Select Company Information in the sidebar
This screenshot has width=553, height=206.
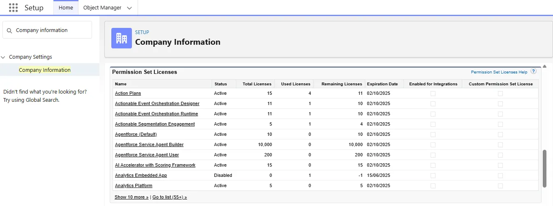45,70
